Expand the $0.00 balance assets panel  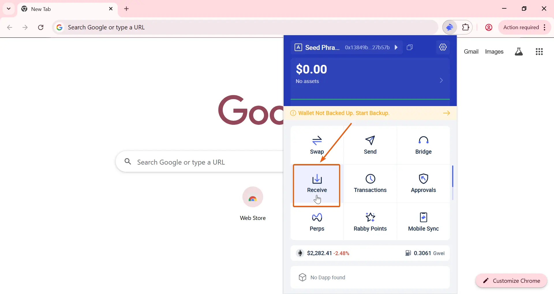[x=370, y=75]
